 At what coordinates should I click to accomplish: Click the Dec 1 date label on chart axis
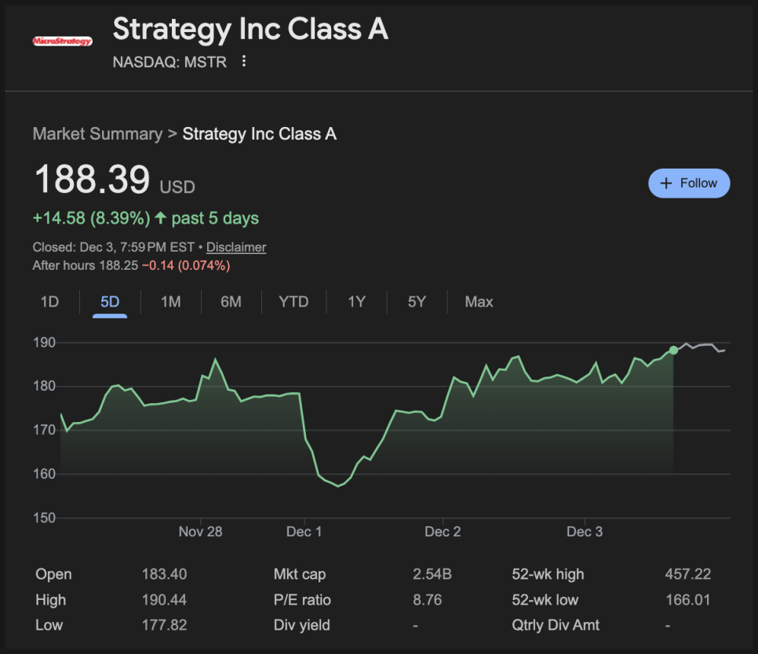[x=304, y=532]
